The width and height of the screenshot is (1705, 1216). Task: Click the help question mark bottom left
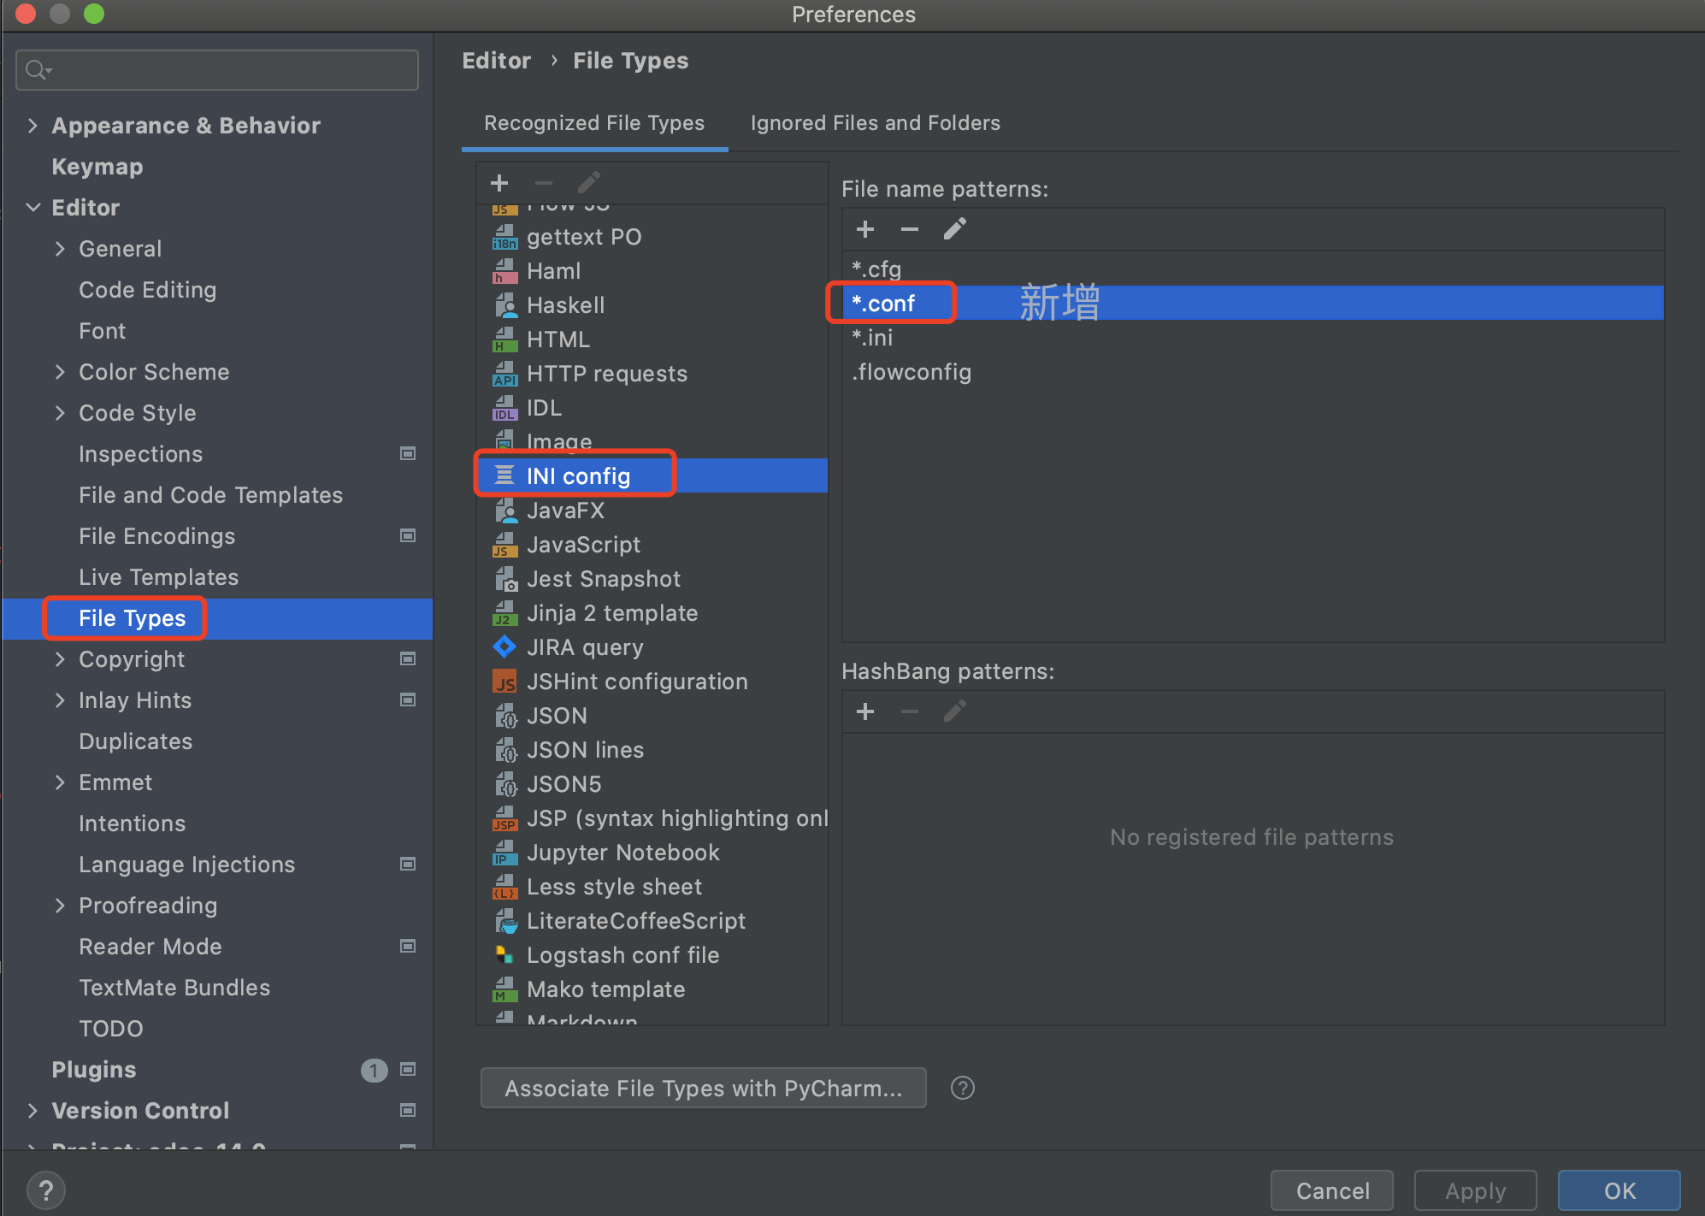click(x=46, y=1189)
